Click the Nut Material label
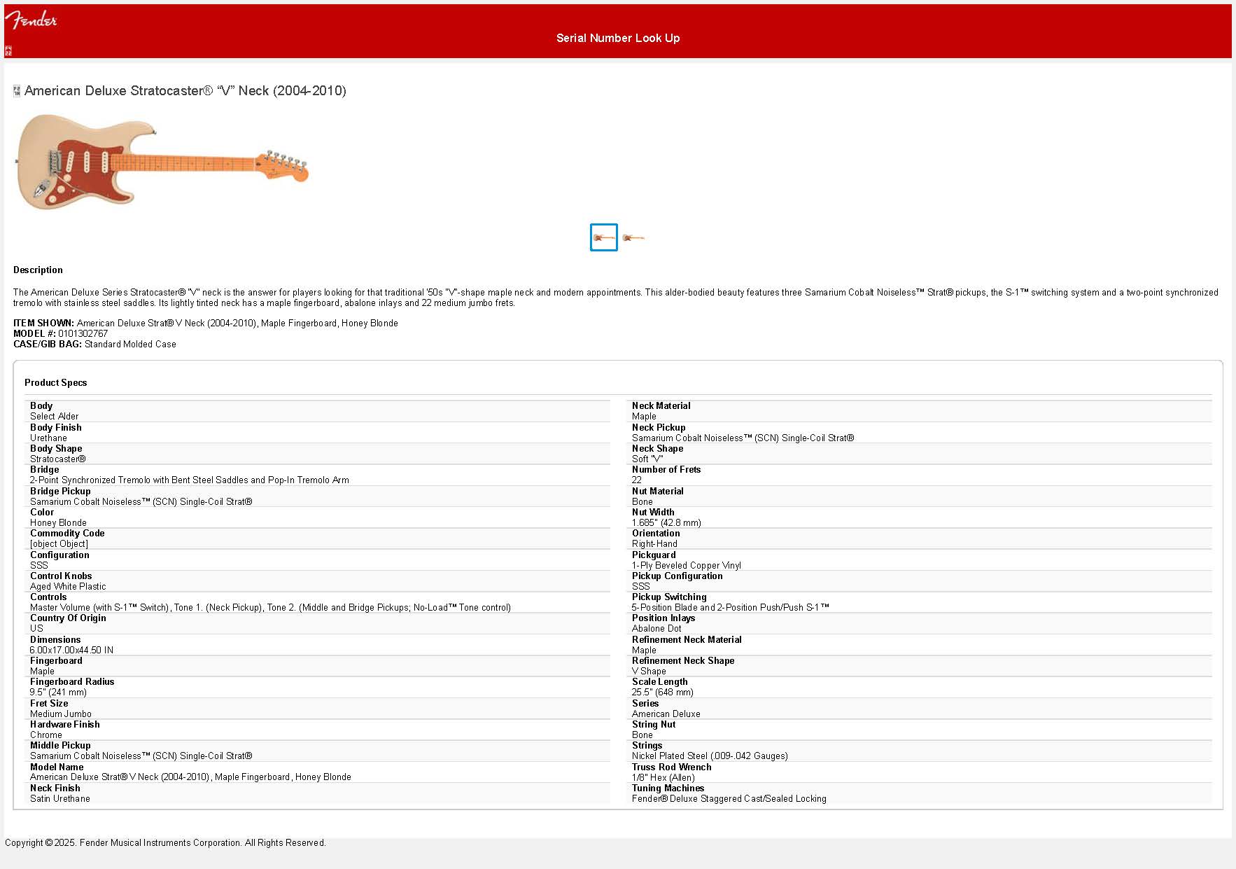 [658, 491]
